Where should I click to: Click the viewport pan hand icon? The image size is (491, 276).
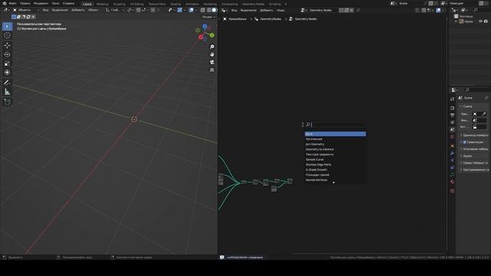tap(212, 54)
